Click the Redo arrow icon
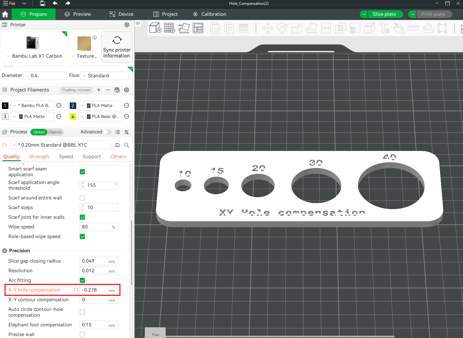Viewport: 463px width, 338px height. tap(67, 3)
